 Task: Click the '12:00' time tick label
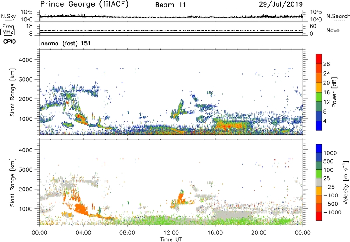coord(171,233)
